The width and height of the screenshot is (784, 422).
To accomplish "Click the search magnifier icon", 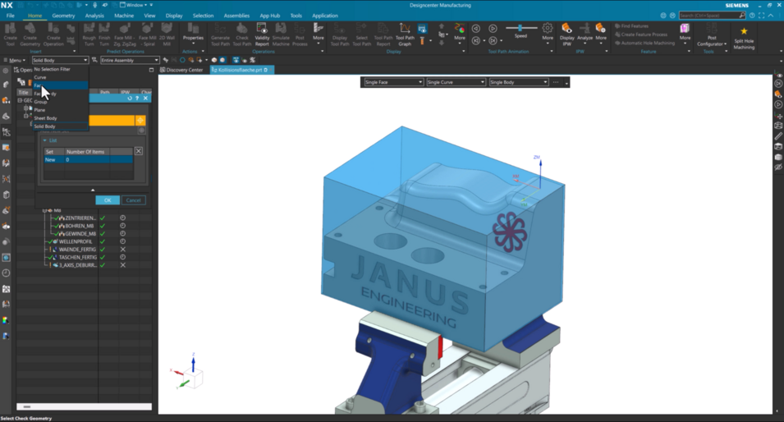I will 741,16.
